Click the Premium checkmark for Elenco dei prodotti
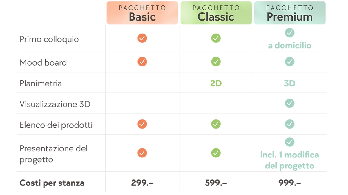This screenshot has width=348, height=195. (289, 124)
